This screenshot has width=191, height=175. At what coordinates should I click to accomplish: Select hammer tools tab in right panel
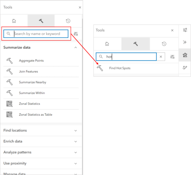tap(135, 44)
